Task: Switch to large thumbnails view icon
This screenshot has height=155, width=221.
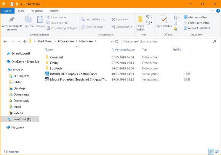Action: point(217,152)
